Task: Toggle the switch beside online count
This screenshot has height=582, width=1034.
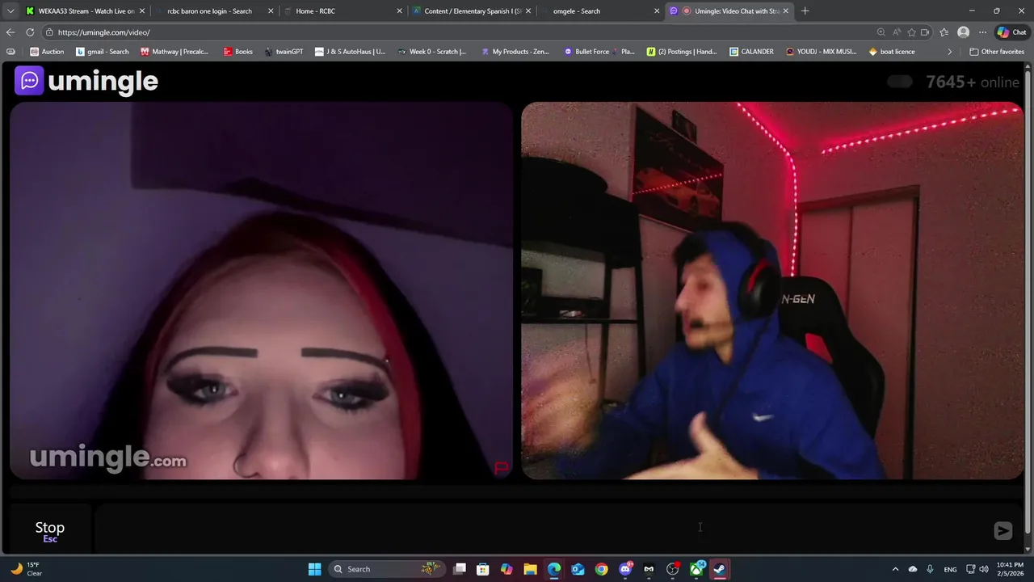Action: point(900,82)
